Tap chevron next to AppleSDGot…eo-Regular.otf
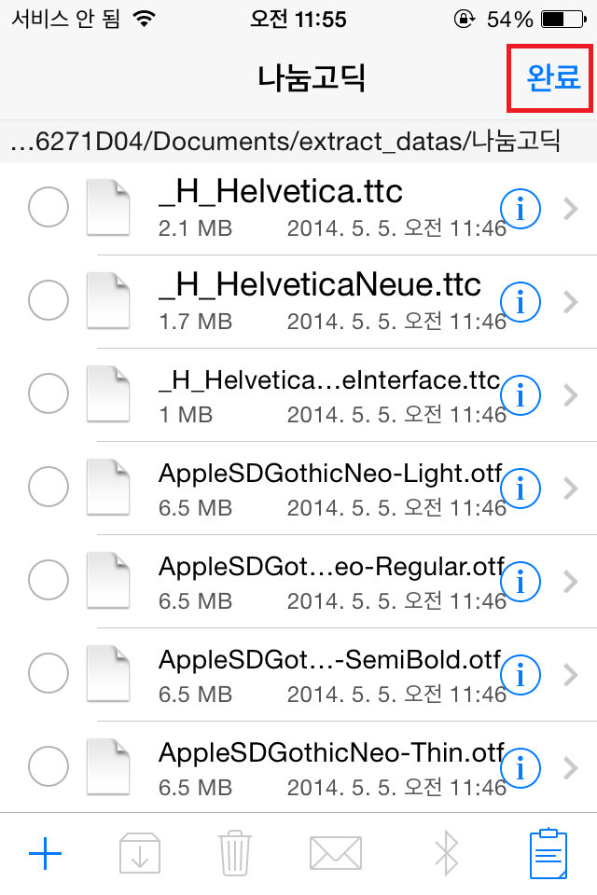The image size is (597, 895). click(x=572, y=582)
